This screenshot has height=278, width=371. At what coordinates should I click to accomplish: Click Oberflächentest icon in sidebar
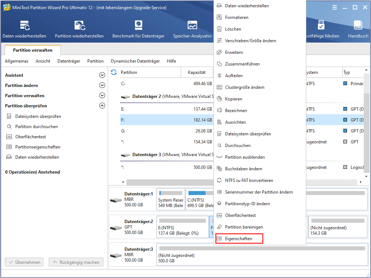[x=9, y=136]
